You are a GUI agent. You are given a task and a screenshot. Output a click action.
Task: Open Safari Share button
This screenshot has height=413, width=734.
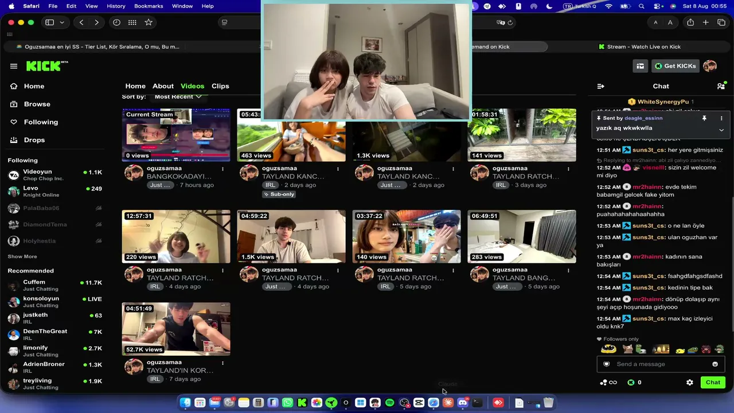pos(690,22)
